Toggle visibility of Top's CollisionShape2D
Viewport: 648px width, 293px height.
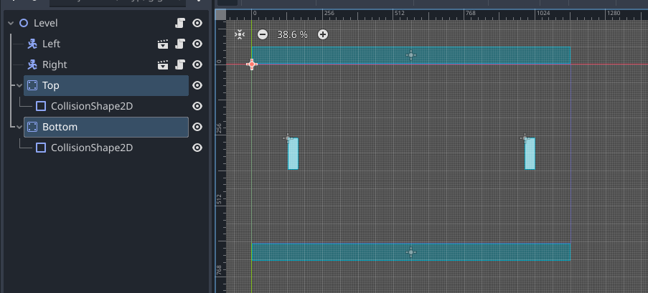pyautogui.click(x=197, y=106)
